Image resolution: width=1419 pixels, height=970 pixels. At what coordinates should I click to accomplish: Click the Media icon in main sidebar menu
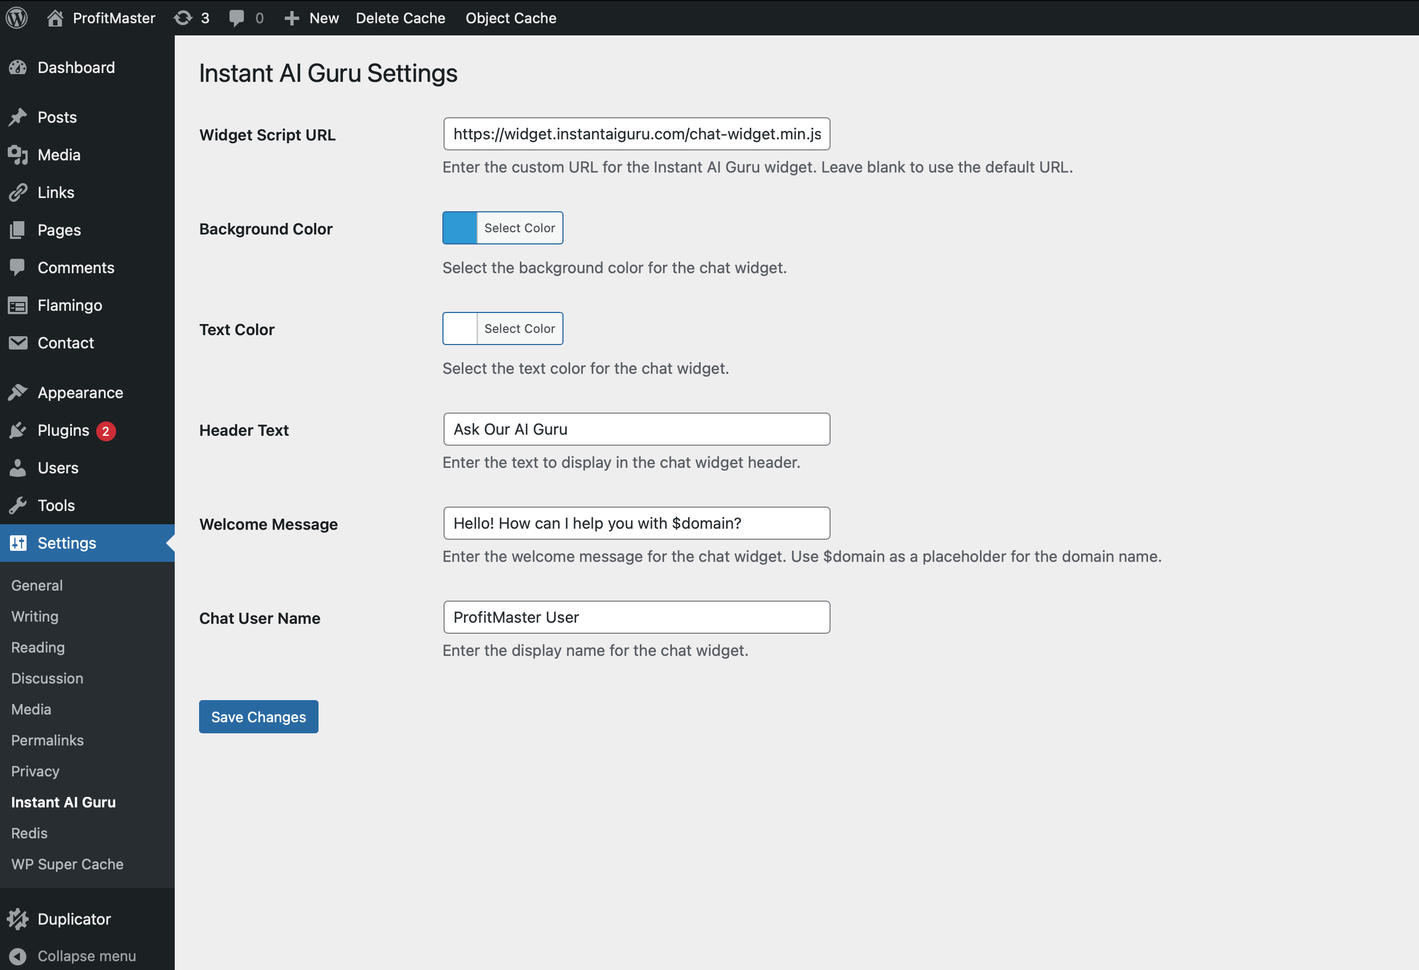tap(18, 155)
